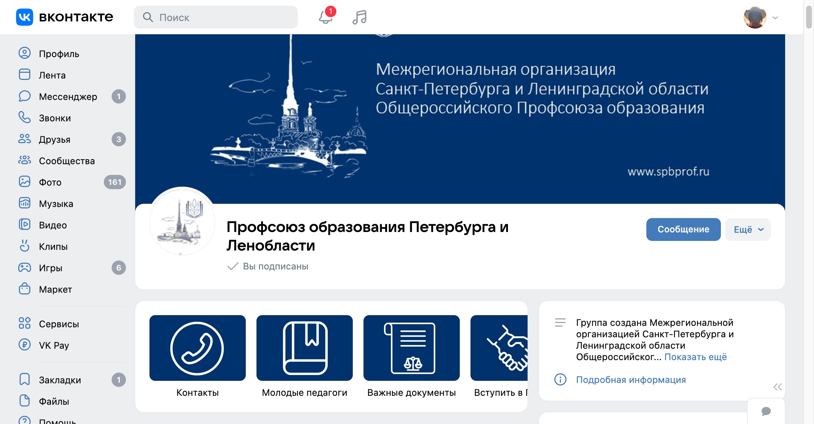This screenshot has width=814, height=424.
Task: Collapse panel with double chevron icon
Action: [x=778, y=387]
